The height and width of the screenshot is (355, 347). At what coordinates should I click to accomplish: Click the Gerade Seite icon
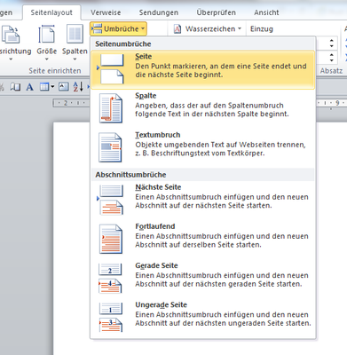coord(110,278)
